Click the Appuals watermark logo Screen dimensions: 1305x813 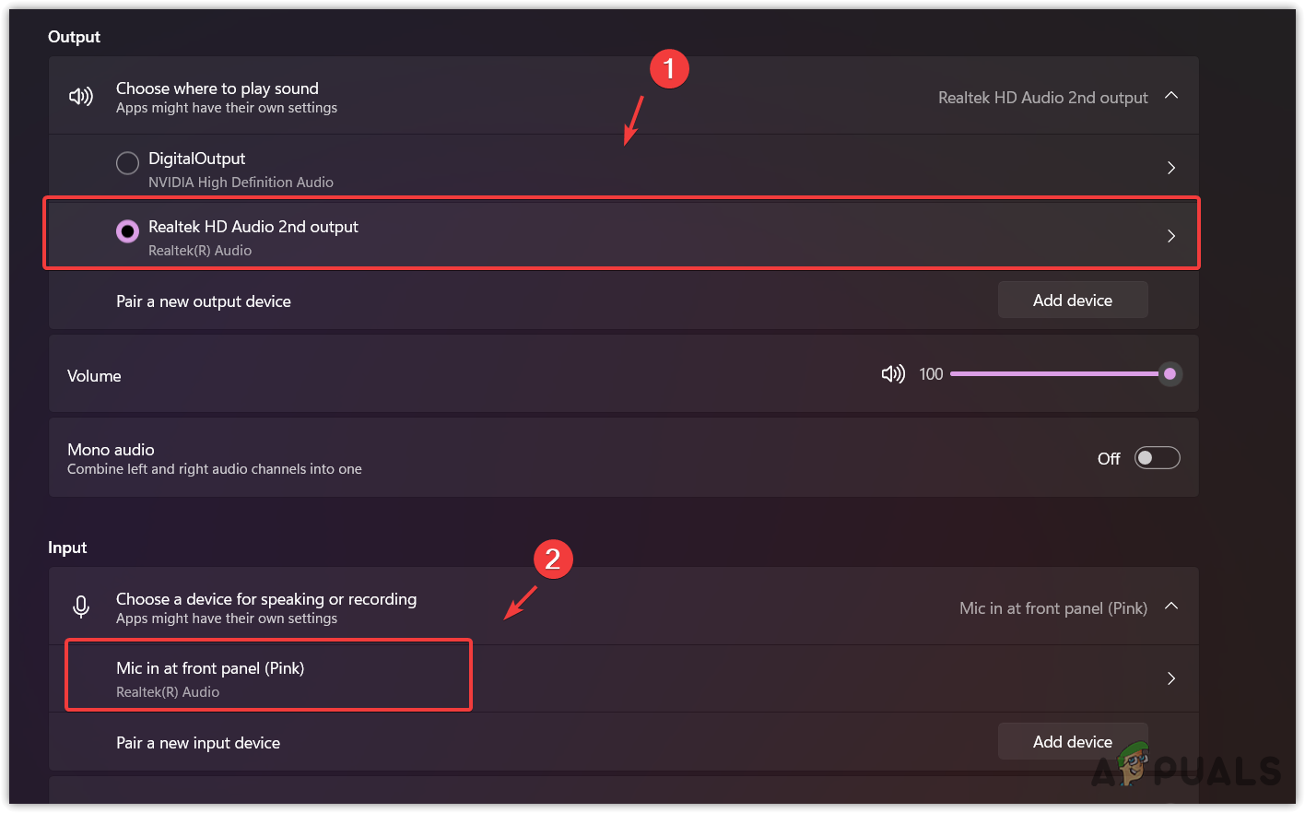[x=1187, y=769]
